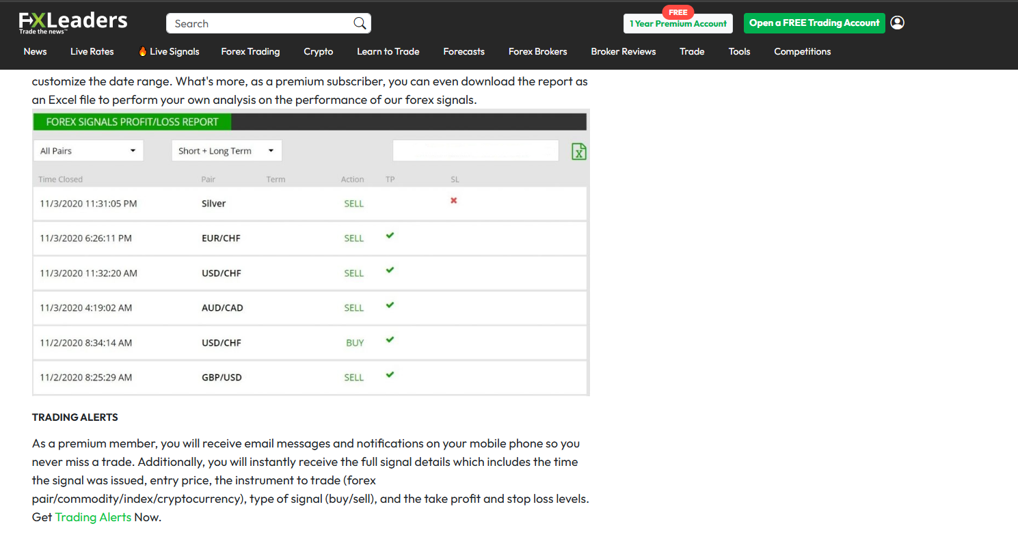Open the Forex Brokers menu item

coord(537,51)
